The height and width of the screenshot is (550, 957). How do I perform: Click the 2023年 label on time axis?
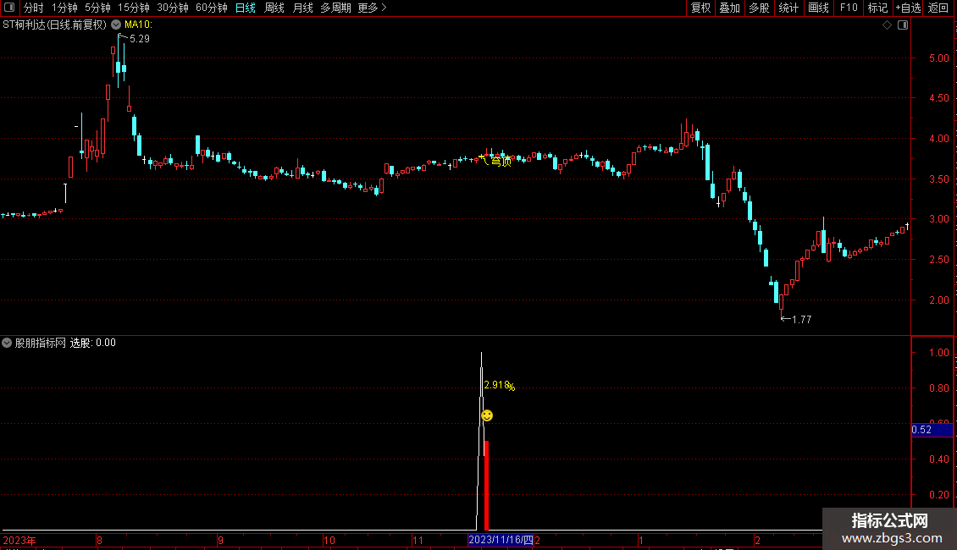click(19, 540)
